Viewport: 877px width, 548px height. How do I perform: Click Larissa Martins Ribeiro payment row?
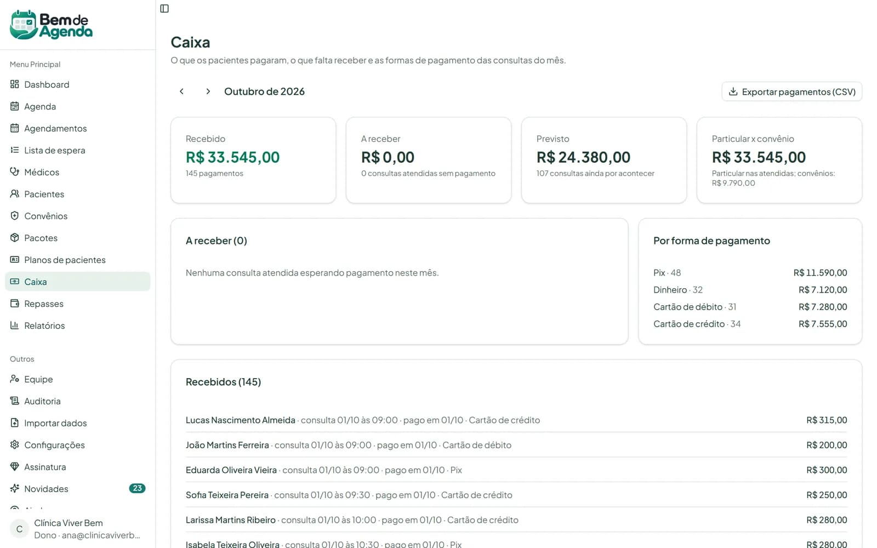(x=516, y=520)
